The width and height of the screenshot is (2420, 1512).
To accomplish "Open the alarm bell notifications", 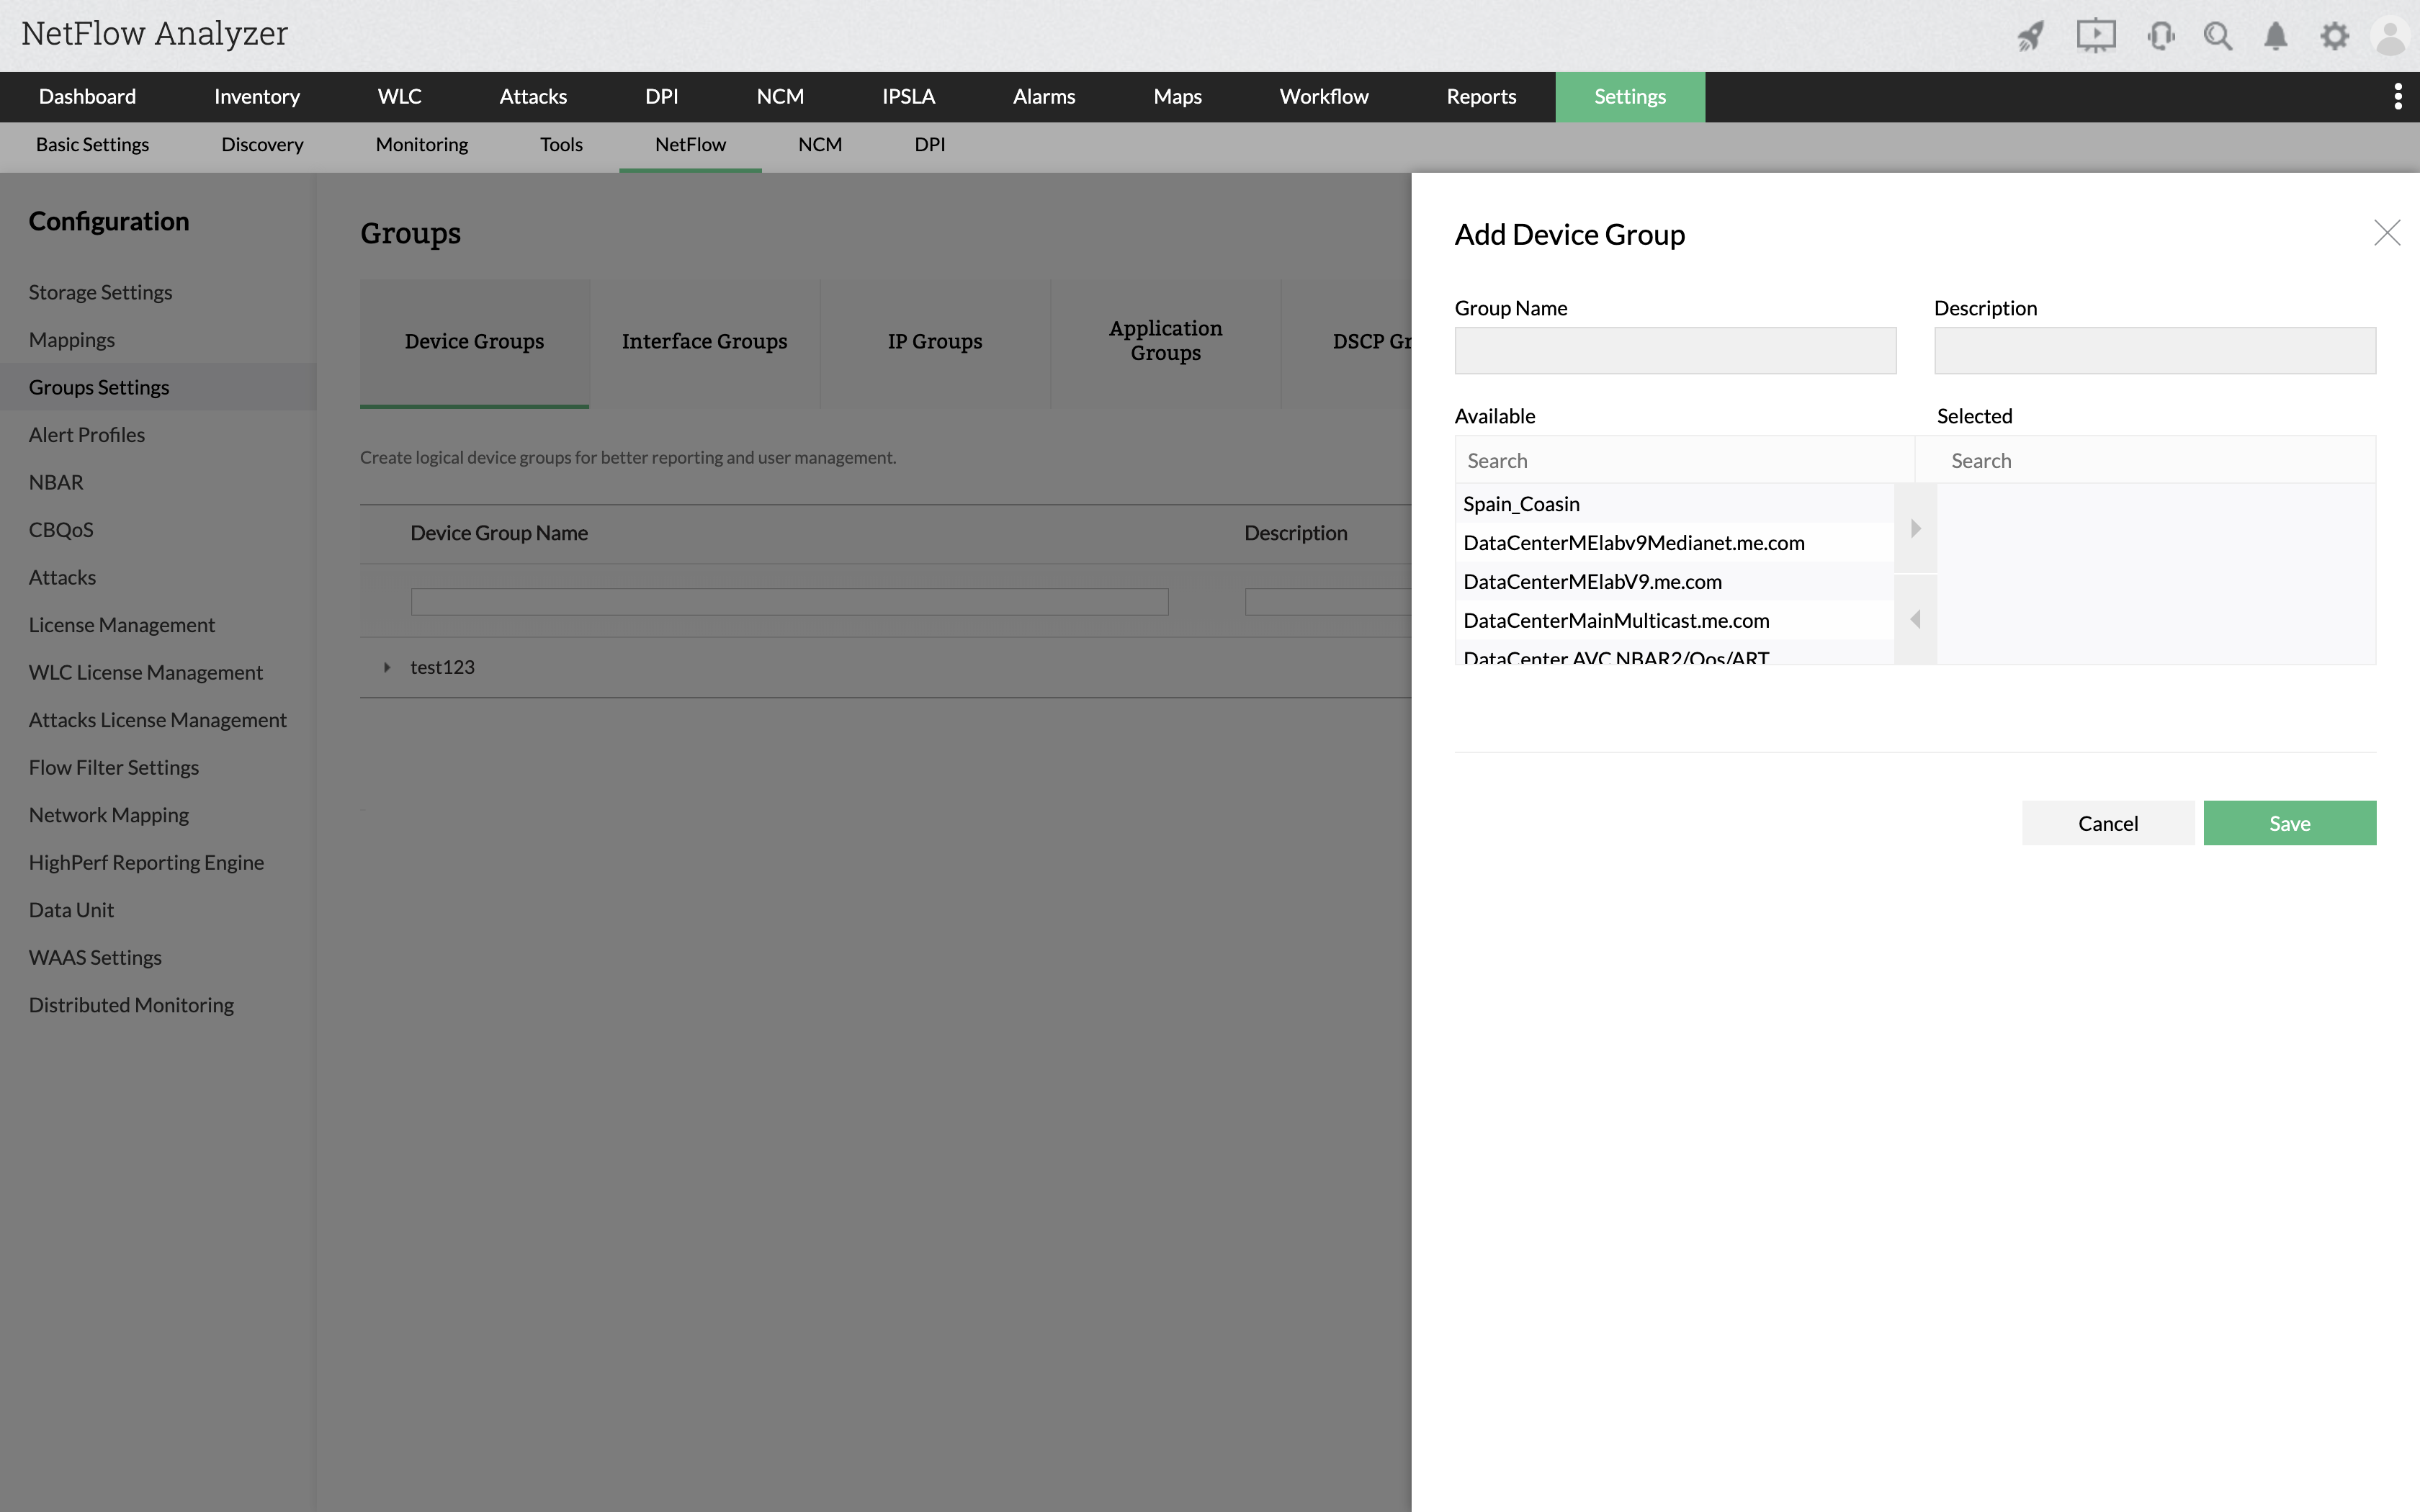I will 2275,37.
